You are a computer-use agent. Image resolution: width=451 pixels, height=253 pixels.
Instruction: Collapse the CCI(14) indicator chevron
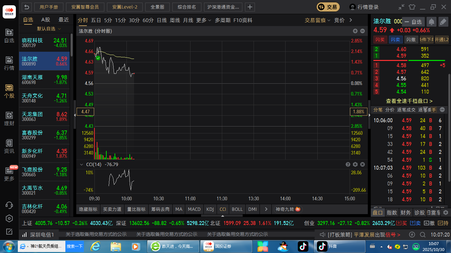coord(82,164)
